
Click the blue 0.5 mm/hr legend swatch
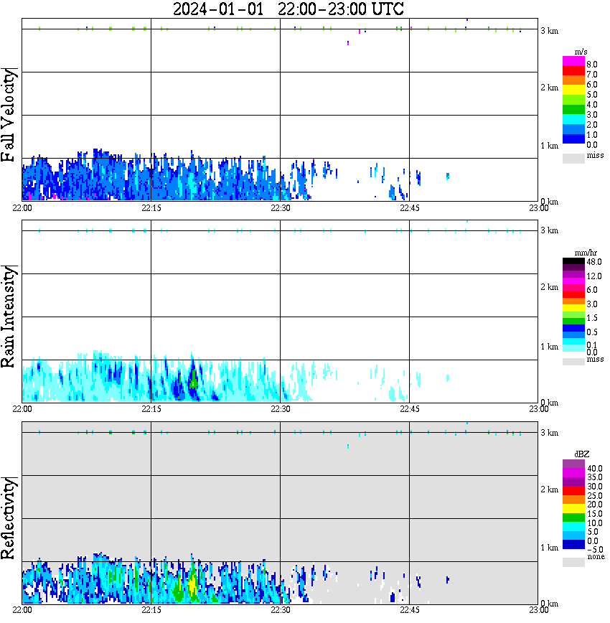573,328
